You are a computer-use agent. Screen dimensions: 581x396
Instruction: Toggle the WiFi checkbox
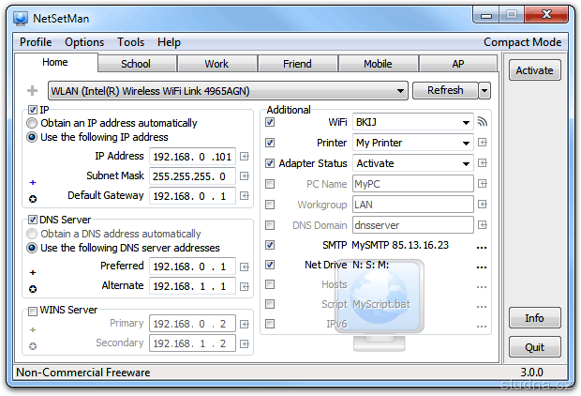point(270,122)
